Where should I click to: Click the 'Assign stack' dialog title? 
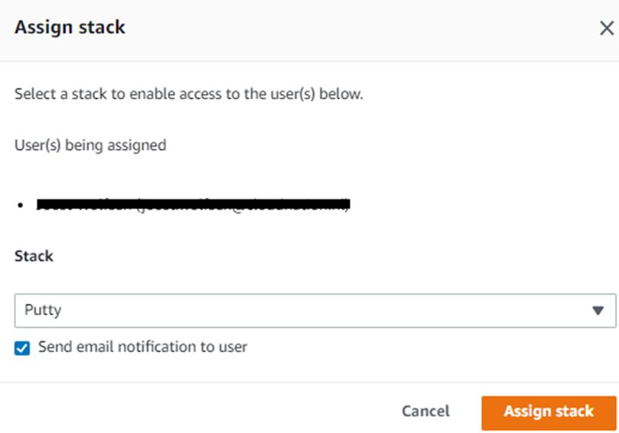(x=70, y=28)
